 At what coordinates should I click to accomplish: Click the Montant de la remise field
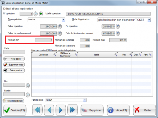pos(85,40)
